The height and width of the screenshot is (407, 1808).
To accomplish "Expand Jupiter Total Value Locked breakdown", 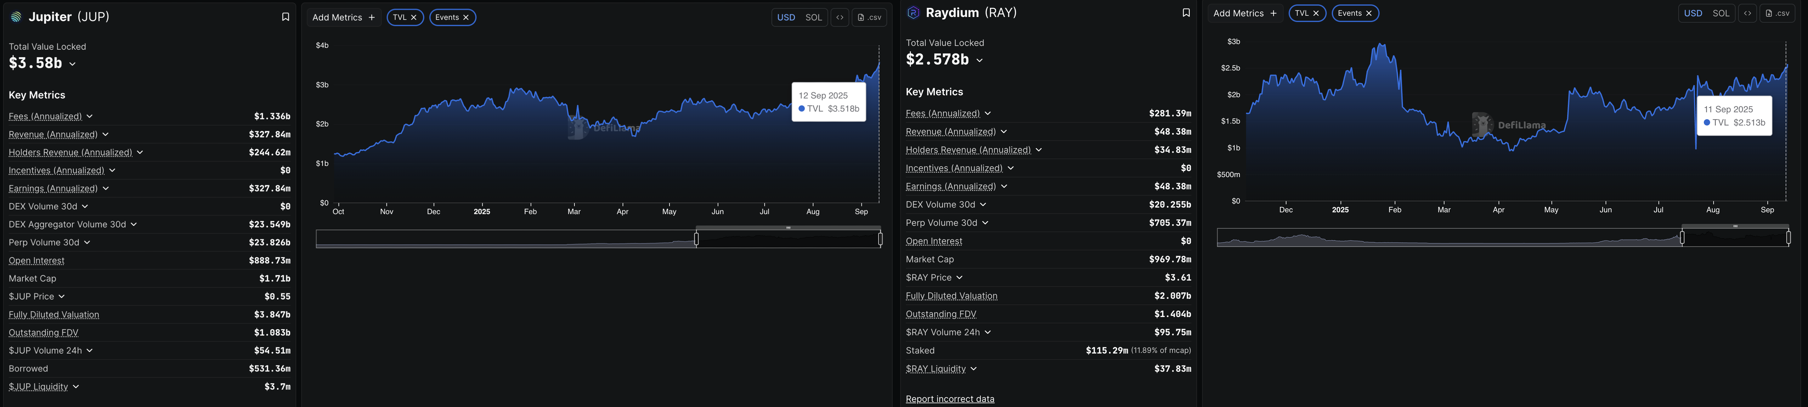I will (72, 64).
